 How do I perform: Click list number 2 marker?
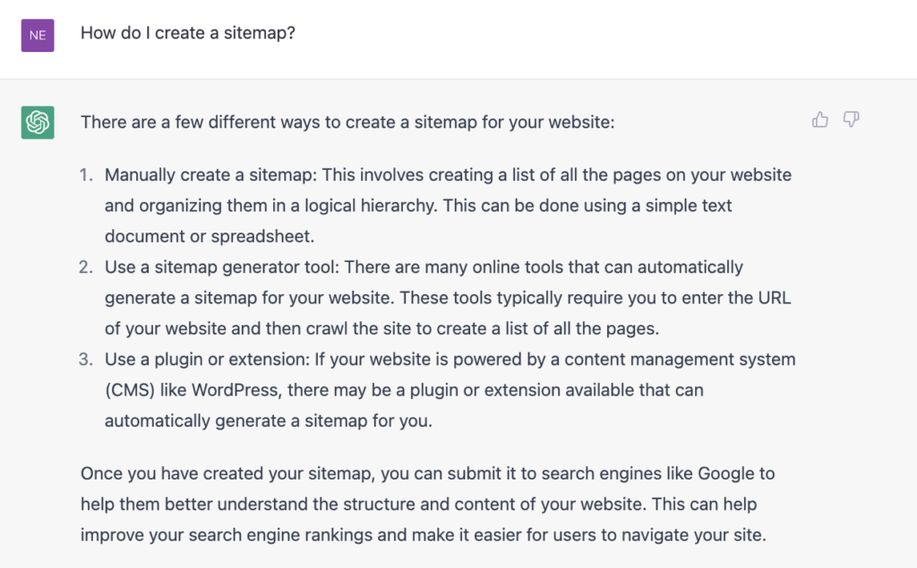tap(86, 267)
